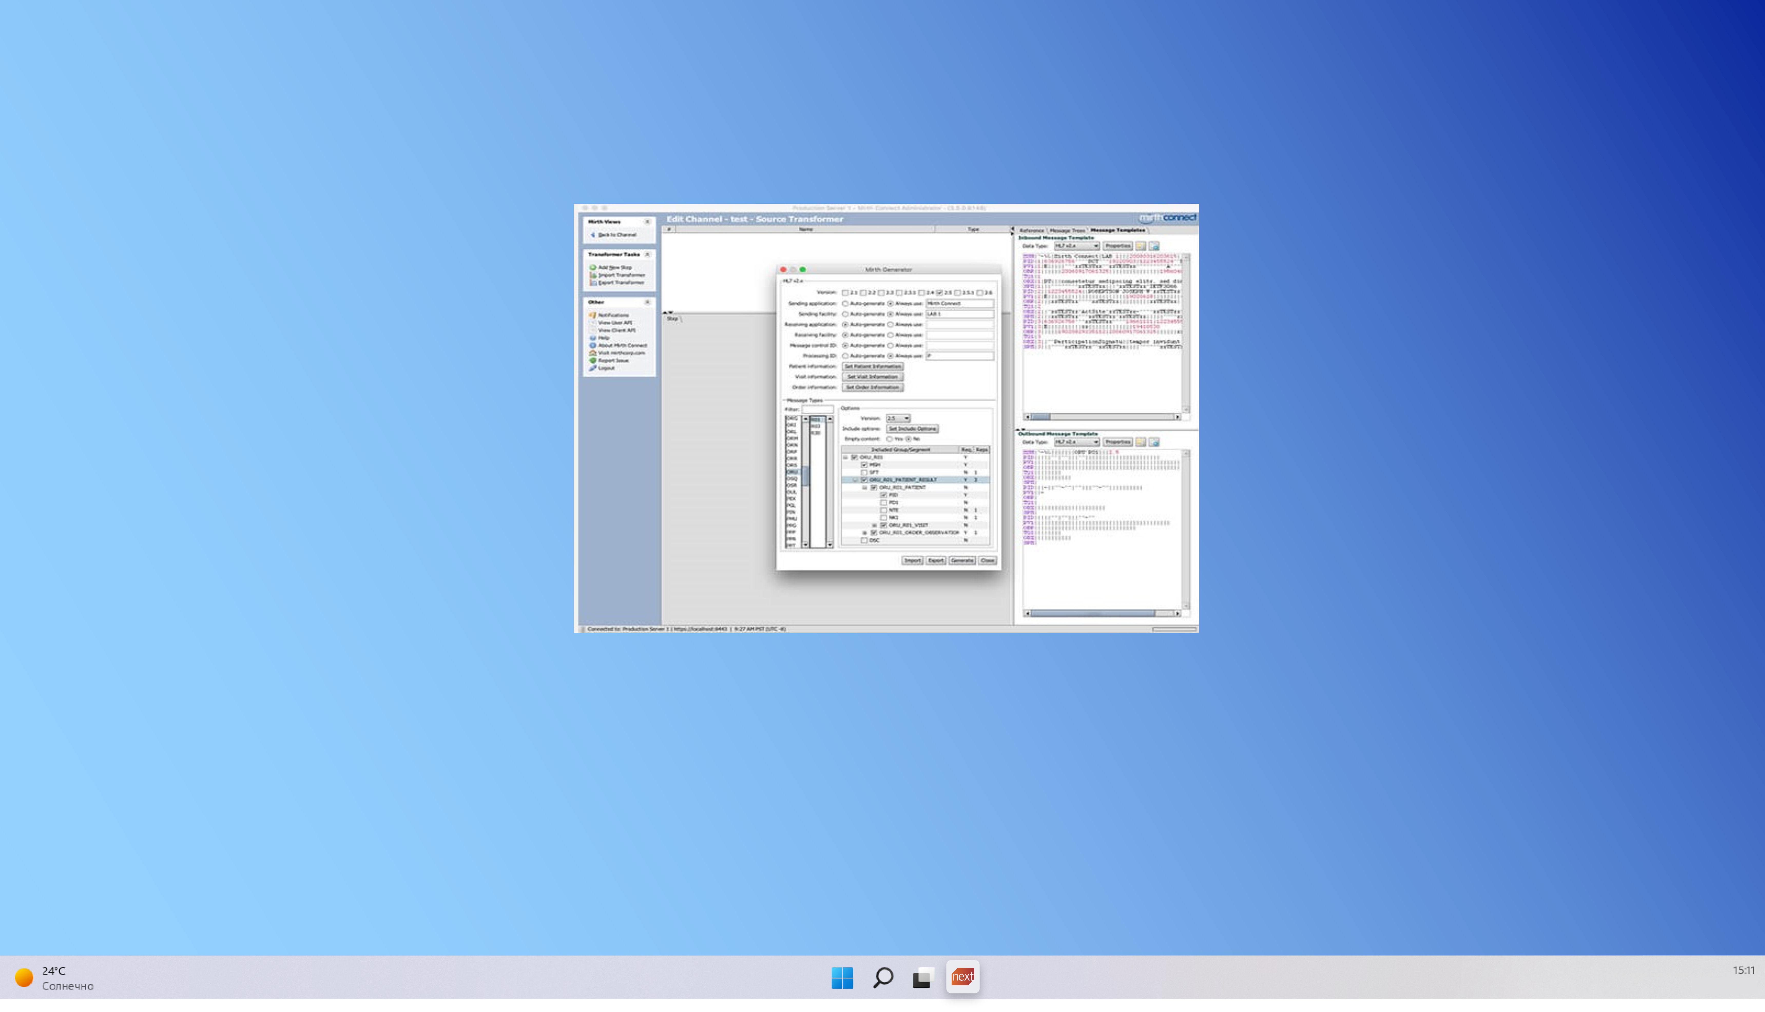
Task: Click the green Add New Step icon
Action: (x=593, y=268)
